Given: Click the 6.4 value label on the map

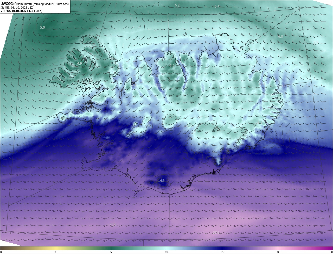Looking at the screenshot, I should [x=217, y=6].
